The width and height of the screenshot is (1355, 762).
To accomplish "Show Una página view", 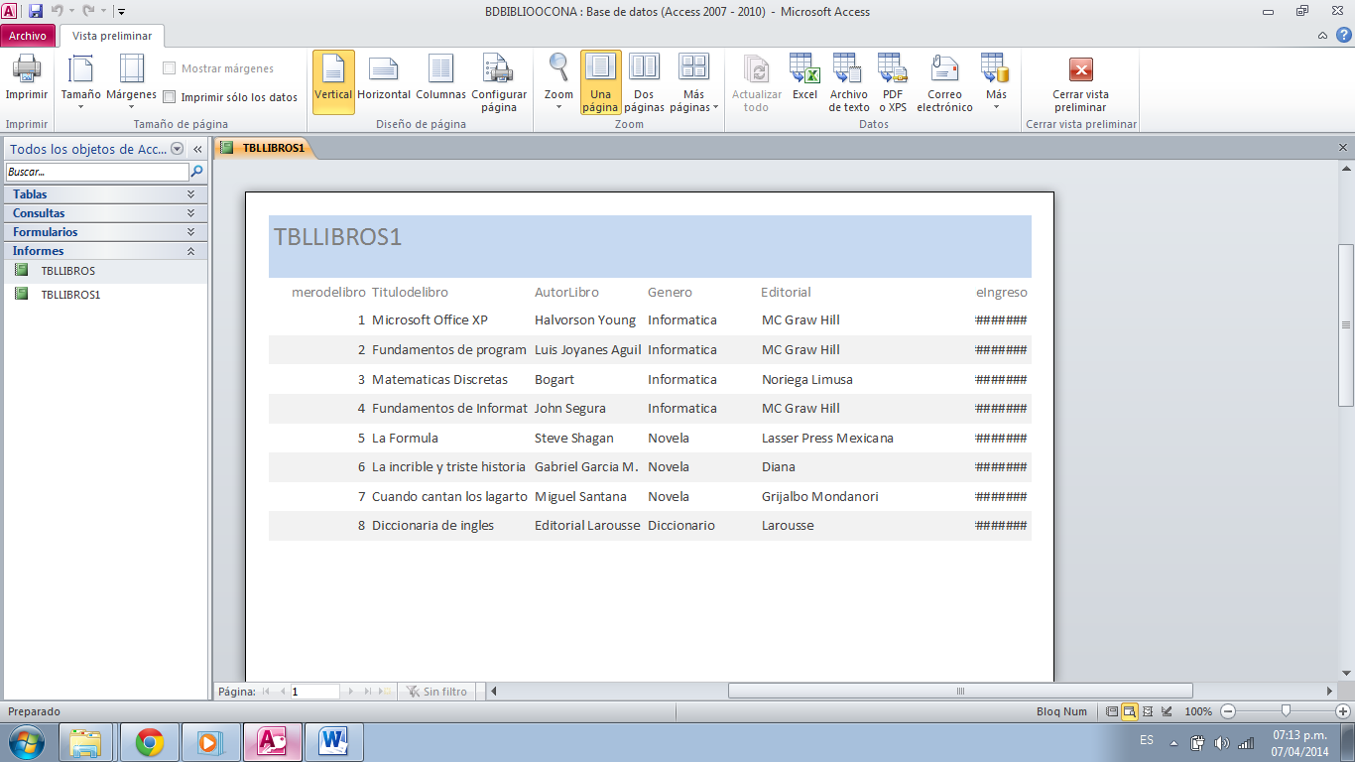I will (600, 79).
